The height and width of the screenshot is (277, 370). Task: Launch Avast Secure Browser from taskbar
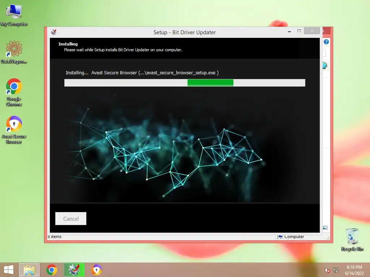pyautogui.click(x=96, y=270)
